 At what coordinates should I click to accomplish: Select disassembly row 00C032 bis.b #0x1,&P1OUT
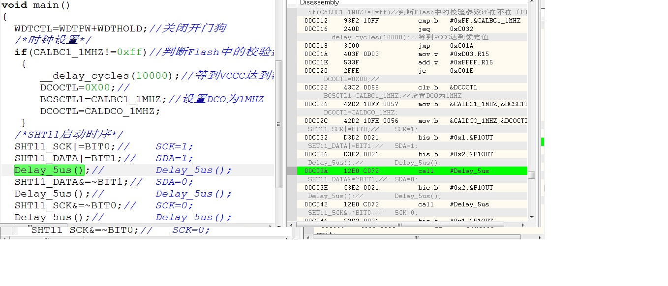coord(412,138)
